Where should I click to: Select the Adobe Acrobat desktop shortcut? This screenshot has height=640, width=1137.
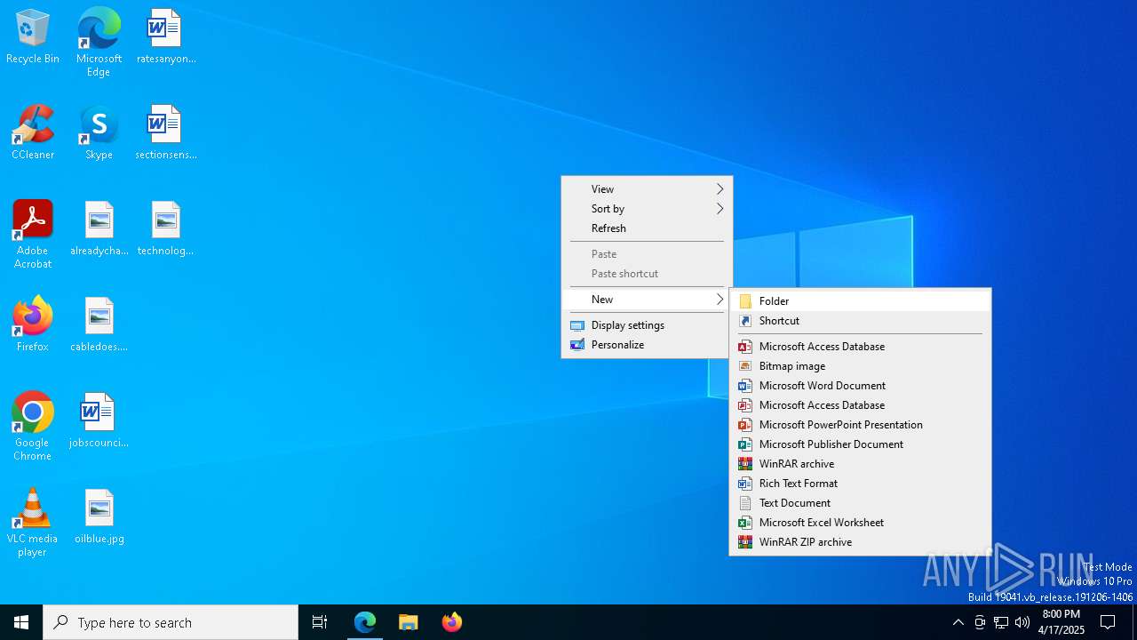click(x=33, y=235)
